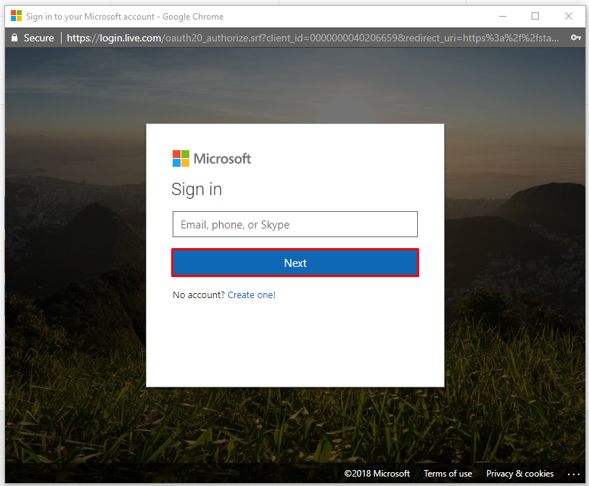The width and height of the screenshot is (589, 486).
Task: Click the saved passwords key icon
Action: coord(575,38)
